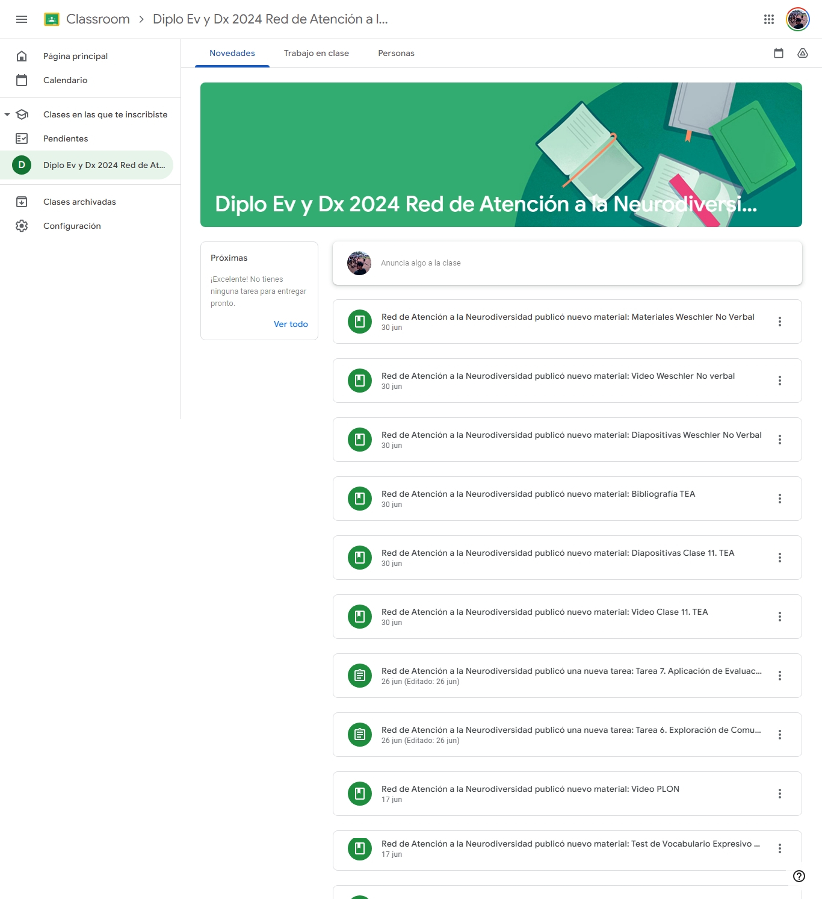Open Pendientes in the sidebar

pyautogui.click(x=87, y=138)
